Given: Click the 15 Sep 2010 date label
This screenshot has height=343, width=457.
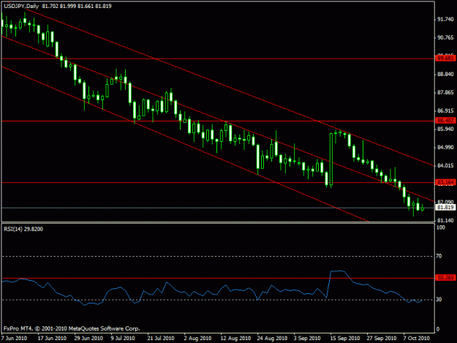Looking at the screenshot, I should coord(345,339).
